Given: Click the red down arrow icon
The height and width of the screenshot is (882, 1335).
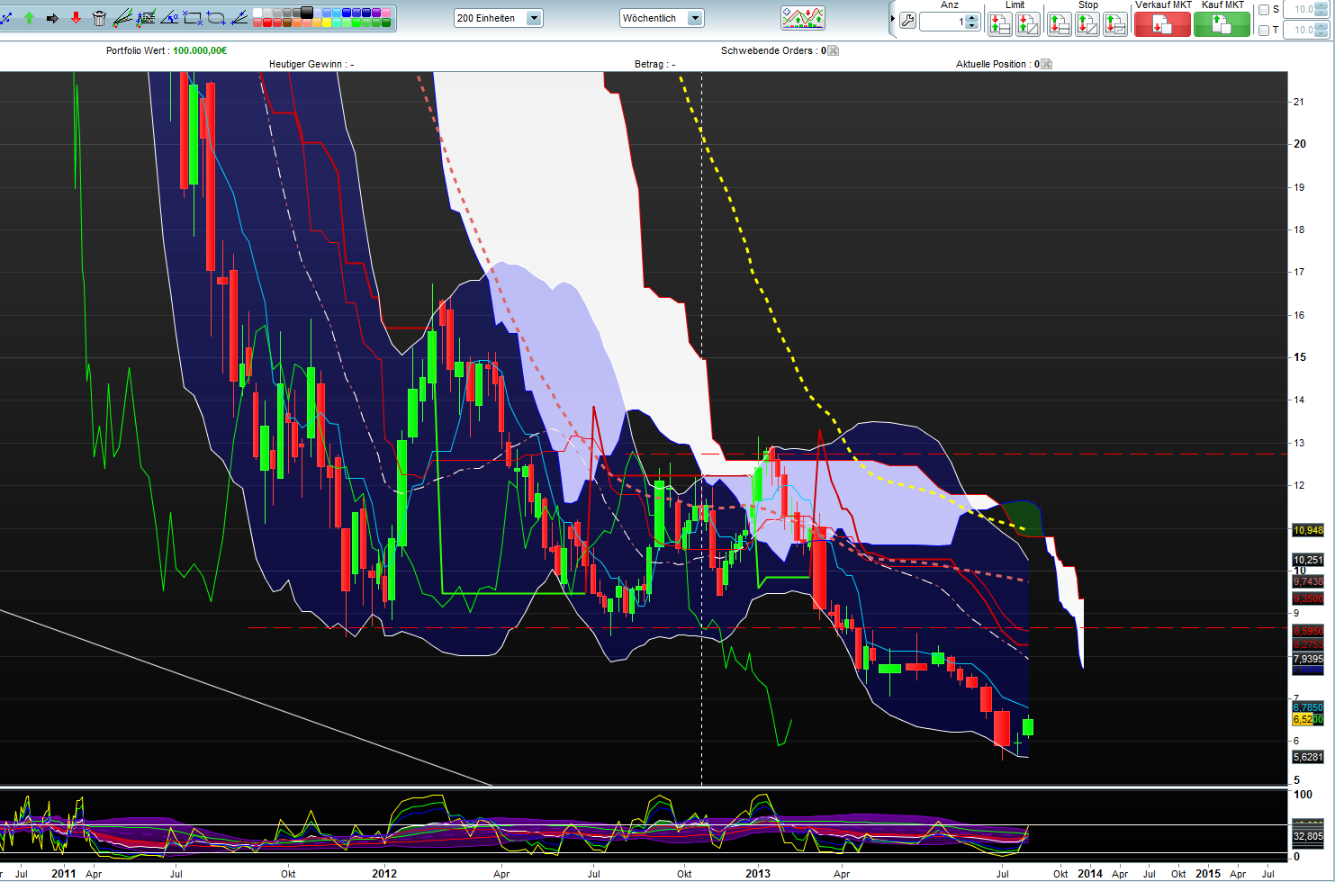Looking at the screenshot, I should pyautogui.click(x=76, y=17).
